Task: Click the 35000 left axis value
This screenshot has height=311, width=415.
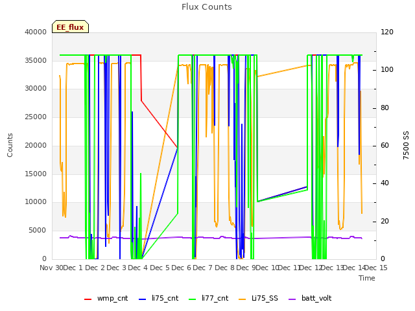Action: pyautogui.click(x=36, y=60)
